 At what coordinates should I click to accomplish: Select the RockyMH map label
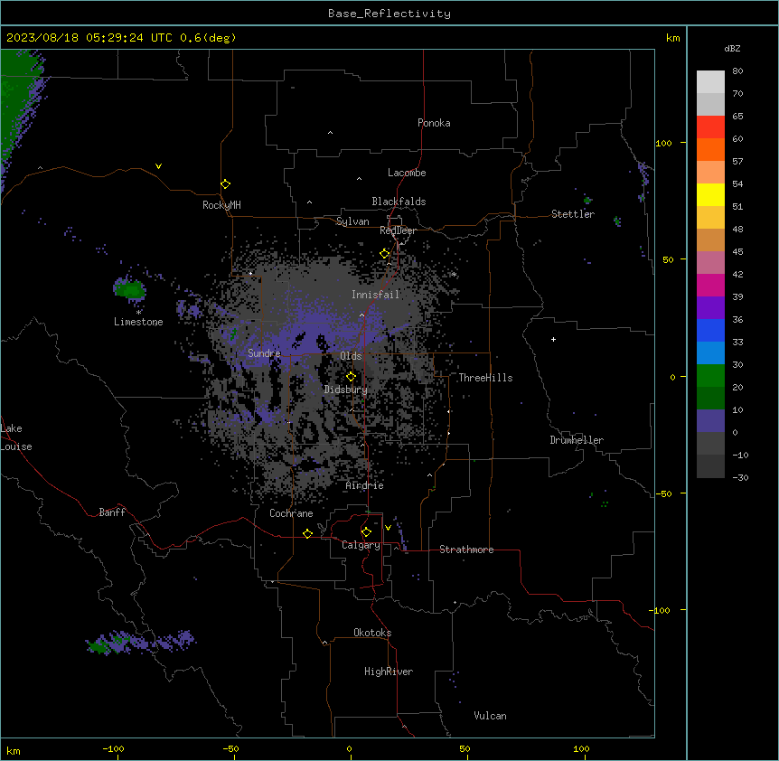coord(221,205)
